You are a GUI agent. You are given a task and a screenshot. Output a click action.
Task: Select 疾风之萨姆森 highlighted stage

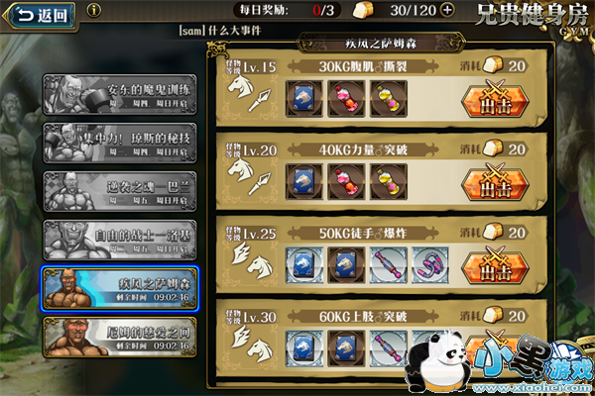click(x=120, y=289)
